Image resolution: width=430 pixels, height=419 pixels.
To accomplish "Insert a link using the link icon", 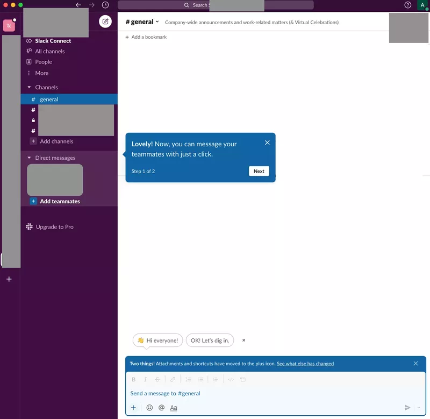I will [x=173, y=379].
